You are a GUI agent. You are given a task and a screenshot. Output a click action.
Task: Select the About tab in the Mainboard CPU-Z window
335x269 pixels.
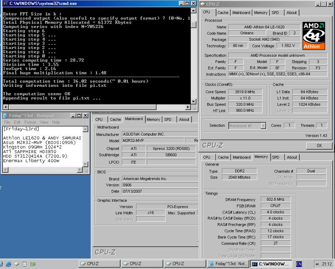pyautogui.click(x=184, y=119)
